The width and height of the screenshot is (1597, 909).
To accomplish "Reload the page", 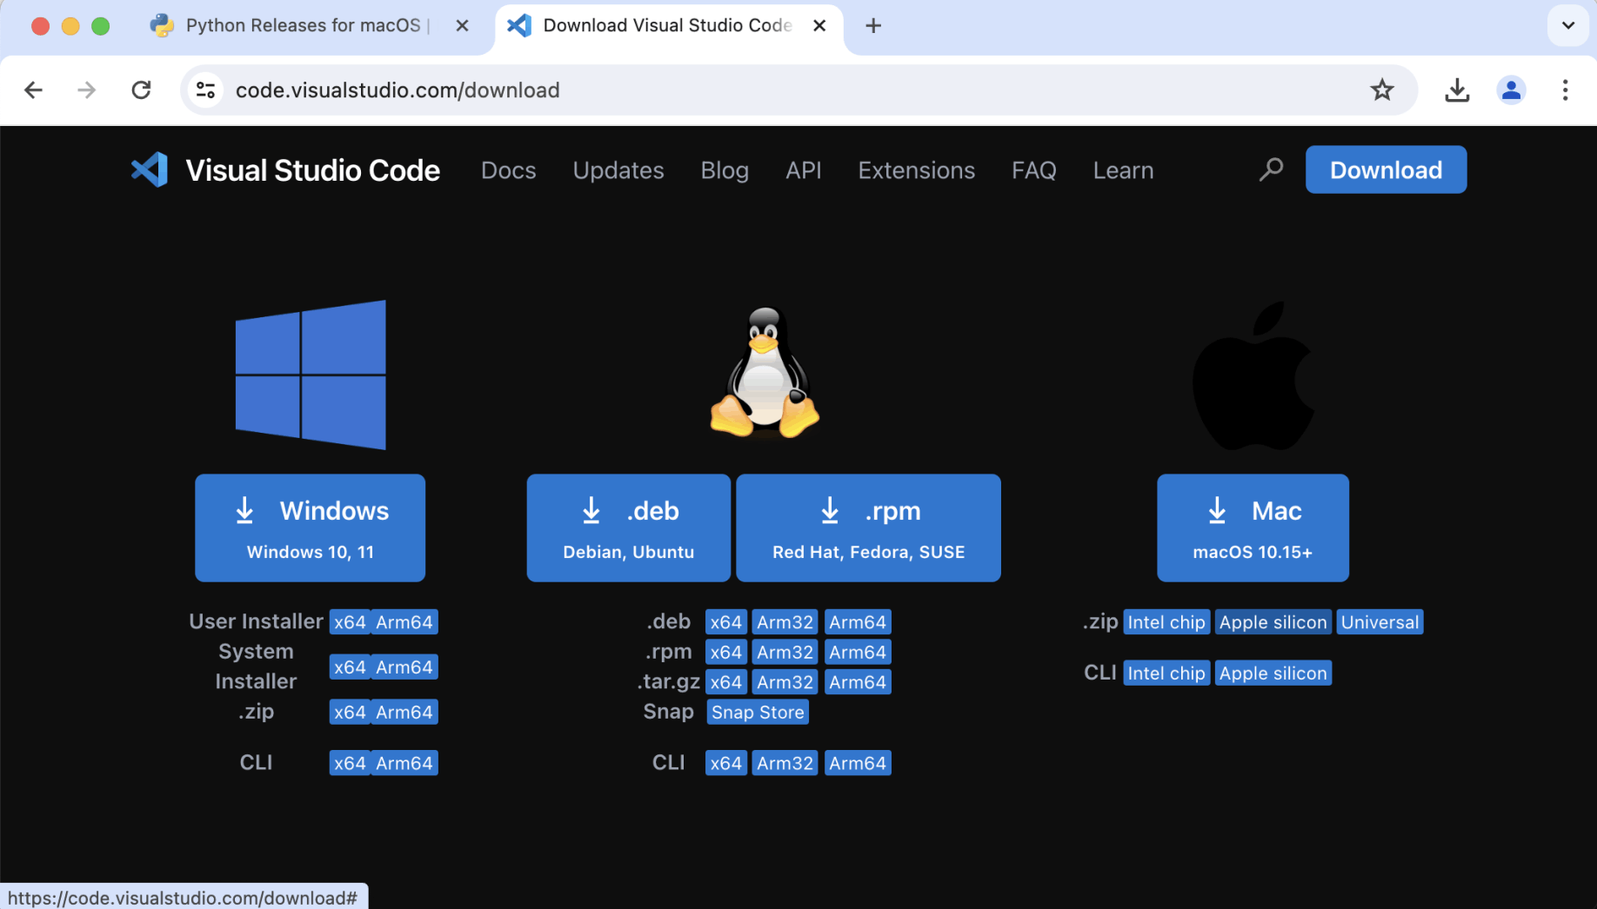I will (x=141, y=90).
